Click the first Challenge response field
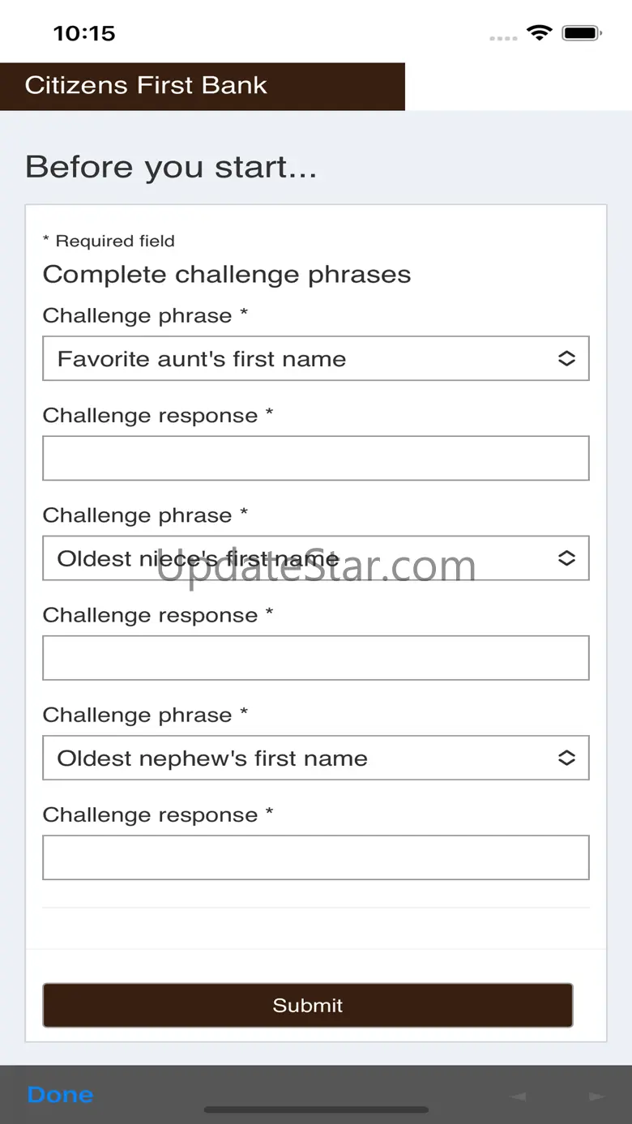 [315, 458]
